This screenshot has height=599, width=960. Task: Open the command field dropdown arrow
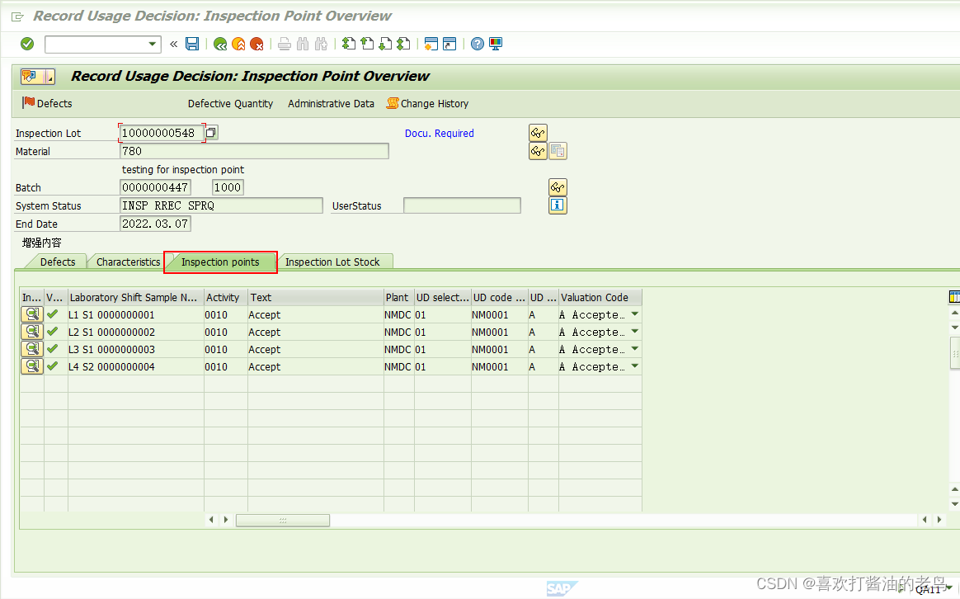click(x=152, y=44)
